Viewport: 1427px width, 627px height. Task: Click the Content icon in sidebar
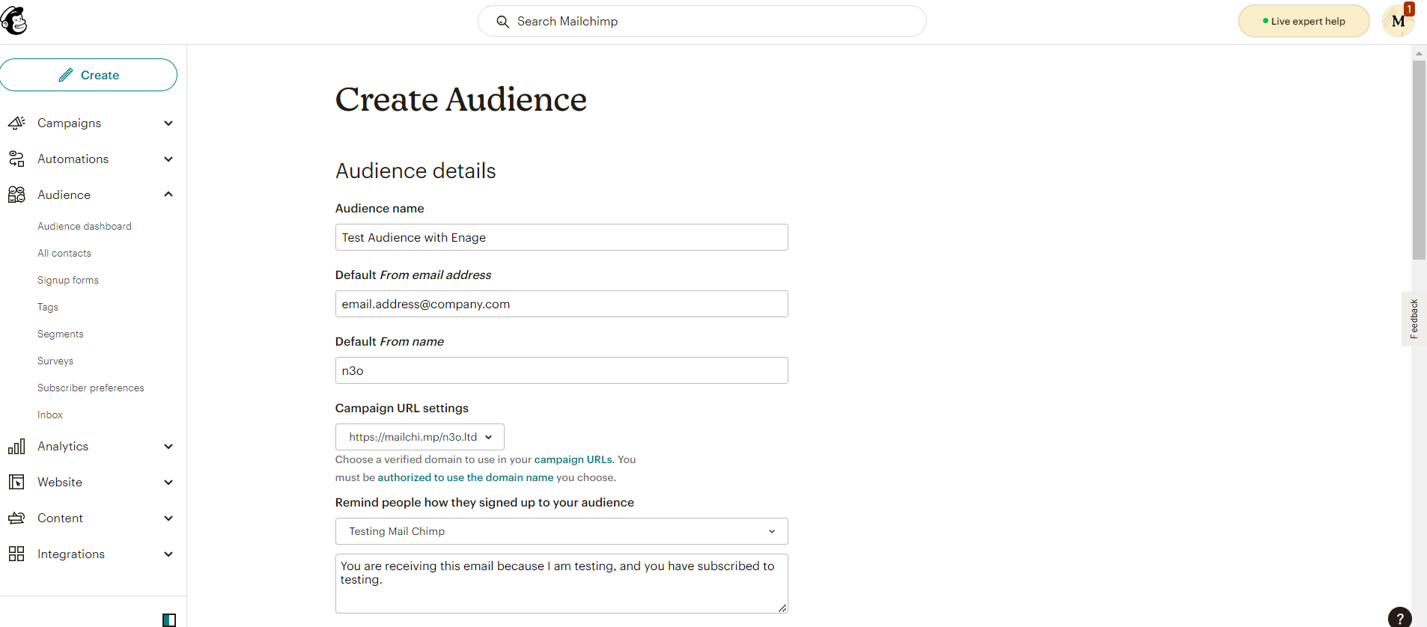pos(16,518)
